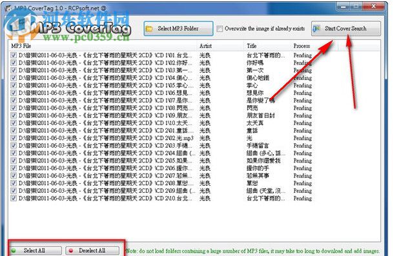Click the picture icon on Start Cover Search
Screen dimensions: 399x256
(x=316, y=29)
